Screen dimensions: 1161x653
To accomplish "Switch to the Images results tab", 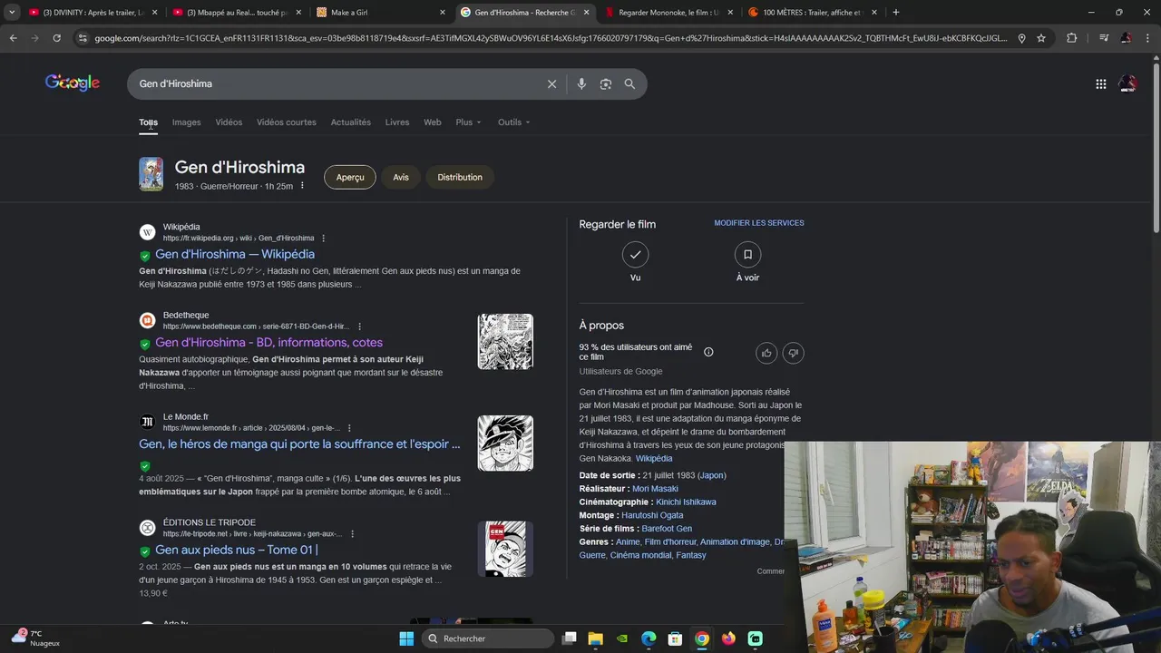I will (x=187, y=122).
